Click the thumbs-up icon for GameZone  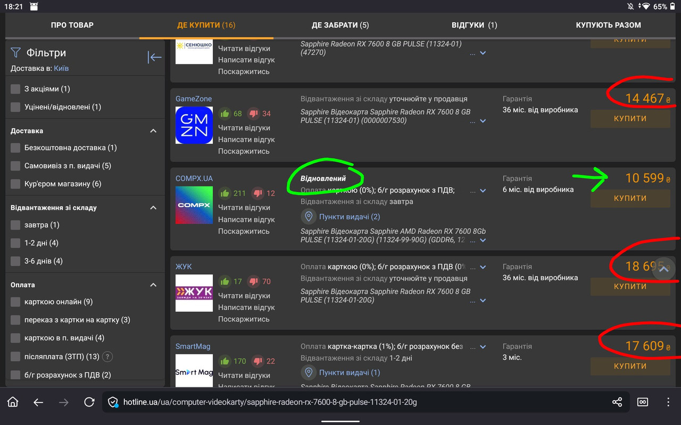[225, 113]
